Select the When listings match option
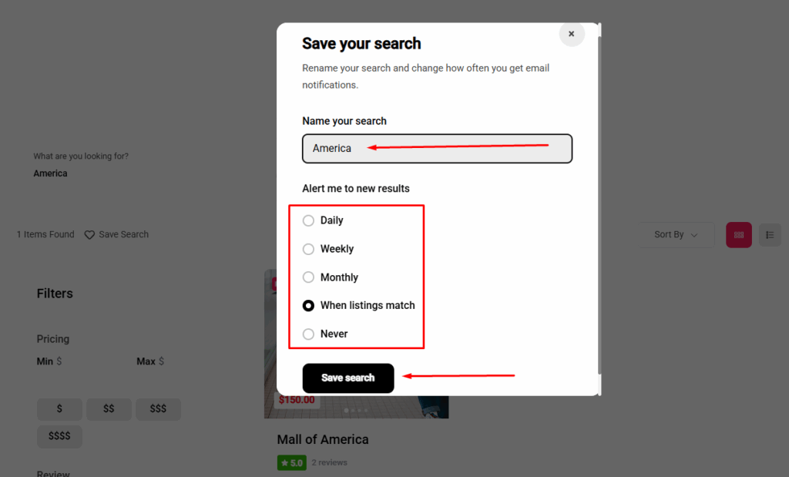 click(308, 306)
